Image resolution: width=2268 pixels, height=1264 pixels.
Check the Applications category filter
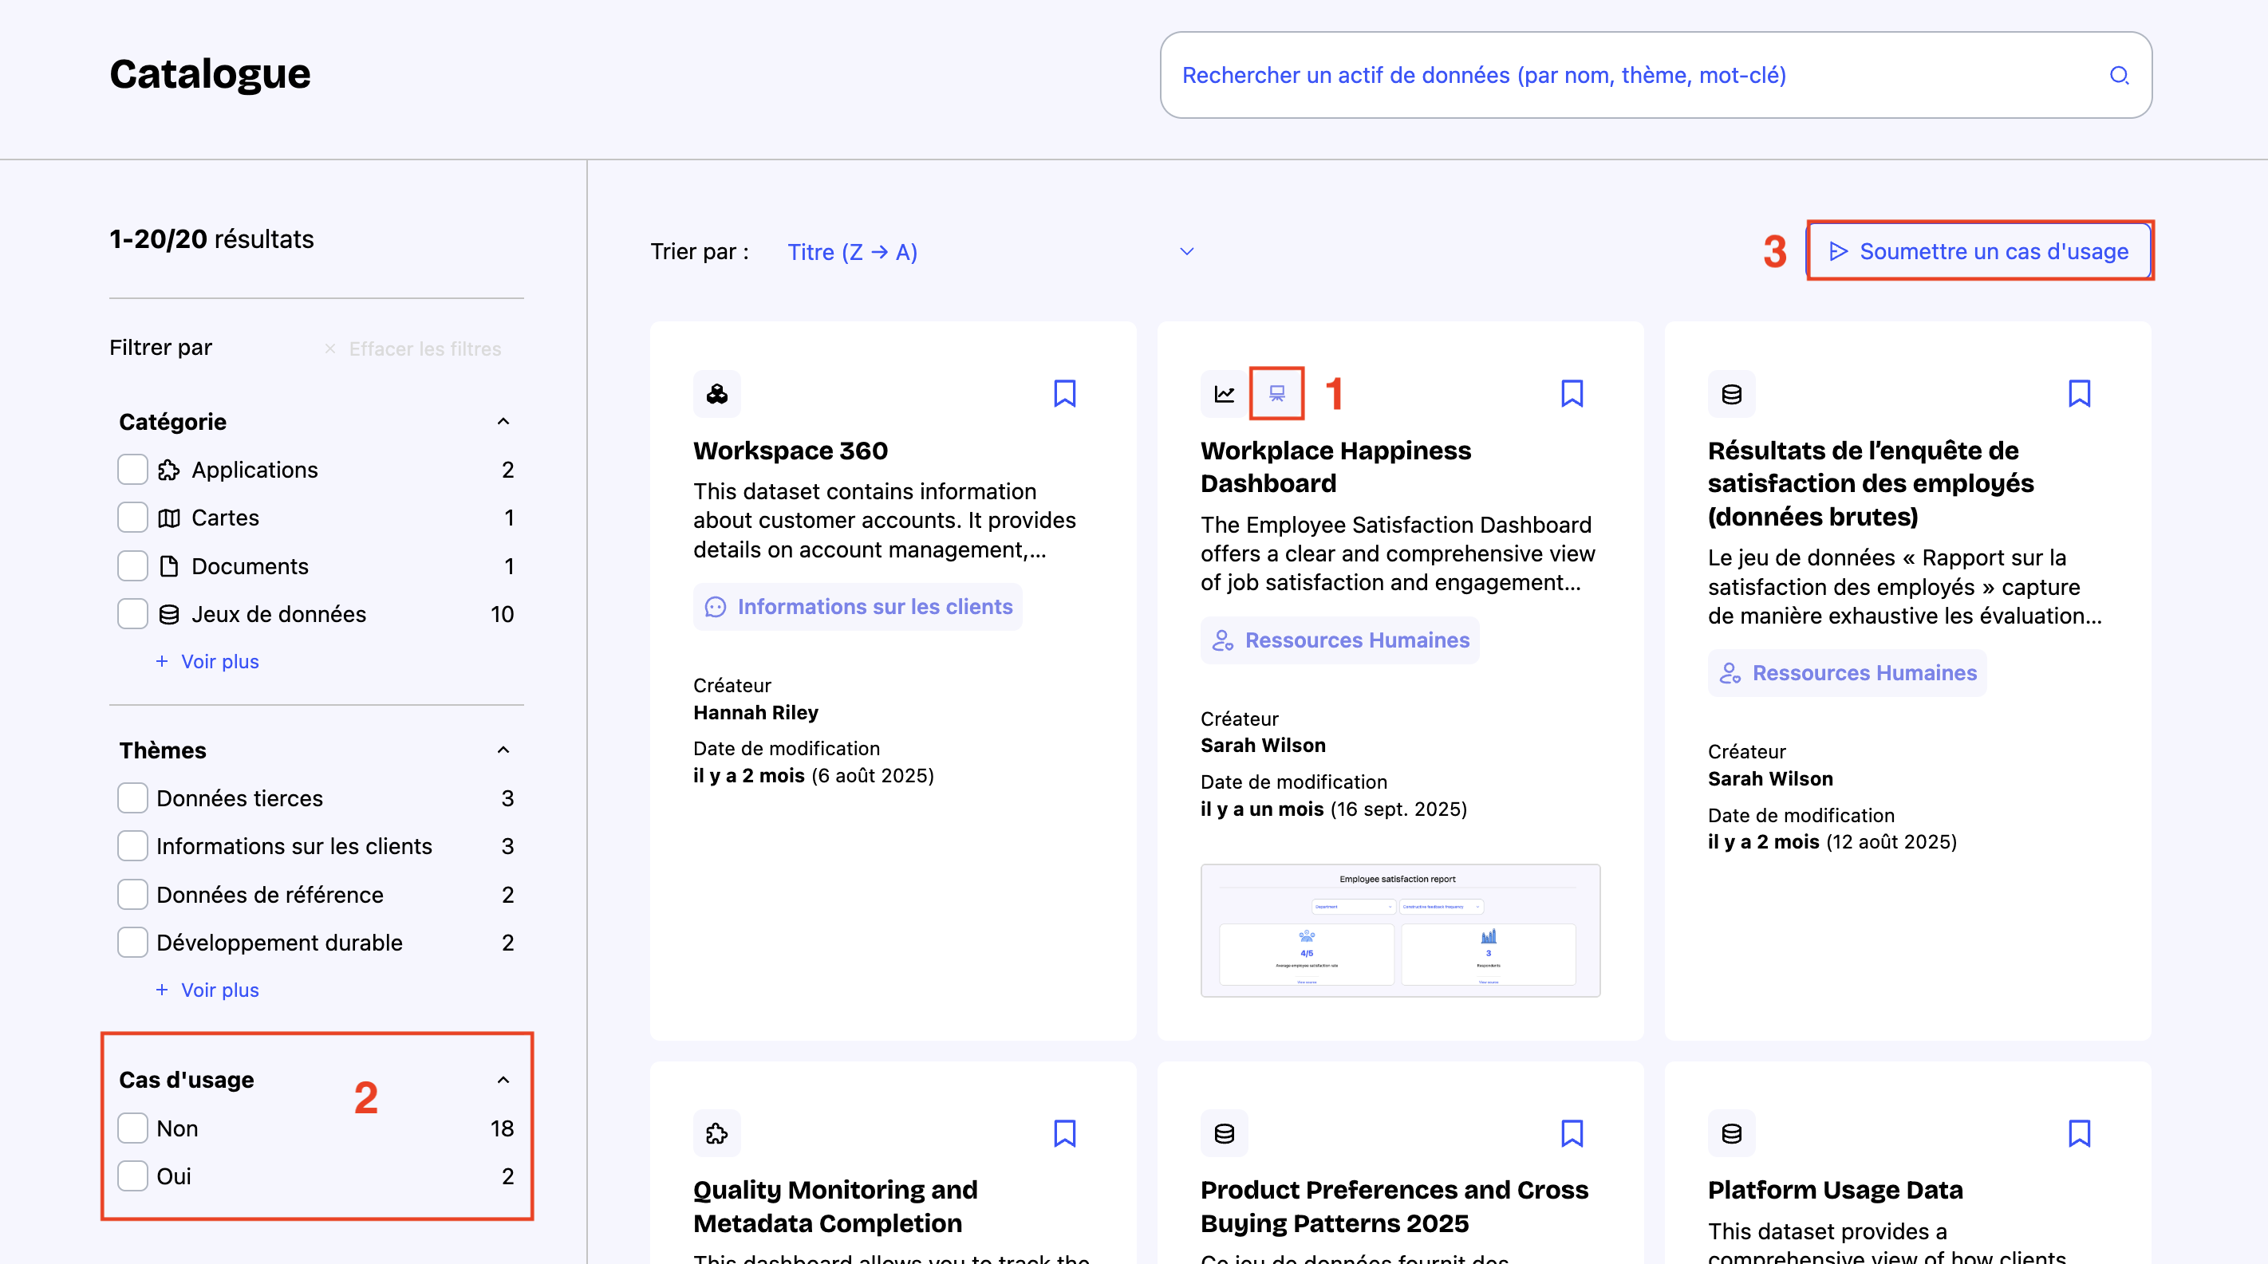(x=133, y=469)
